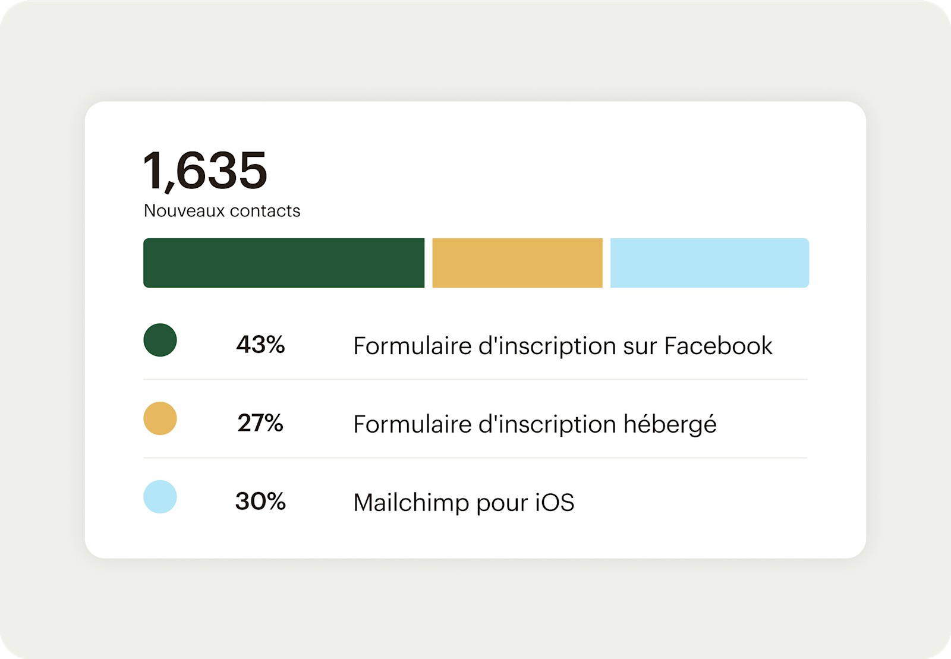The width and height of the screenshot is (951, 659).
Task: Click the word Mailchimp
Action: pyautogui.click(x=411, y=503)
